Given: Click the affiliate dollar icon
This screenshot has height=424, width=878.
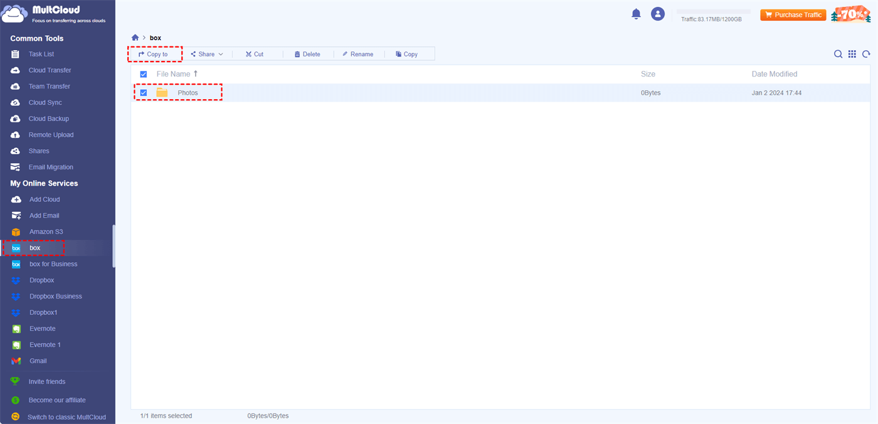Looking at the screenshot, I should (16, 400).
